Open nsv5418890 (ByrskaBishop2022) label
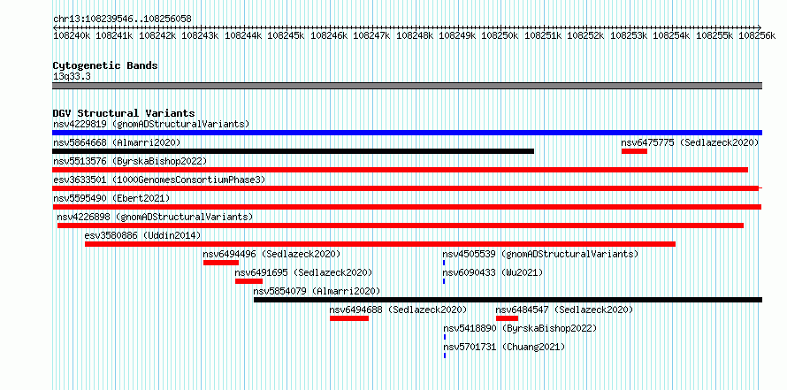 point(520,328)
